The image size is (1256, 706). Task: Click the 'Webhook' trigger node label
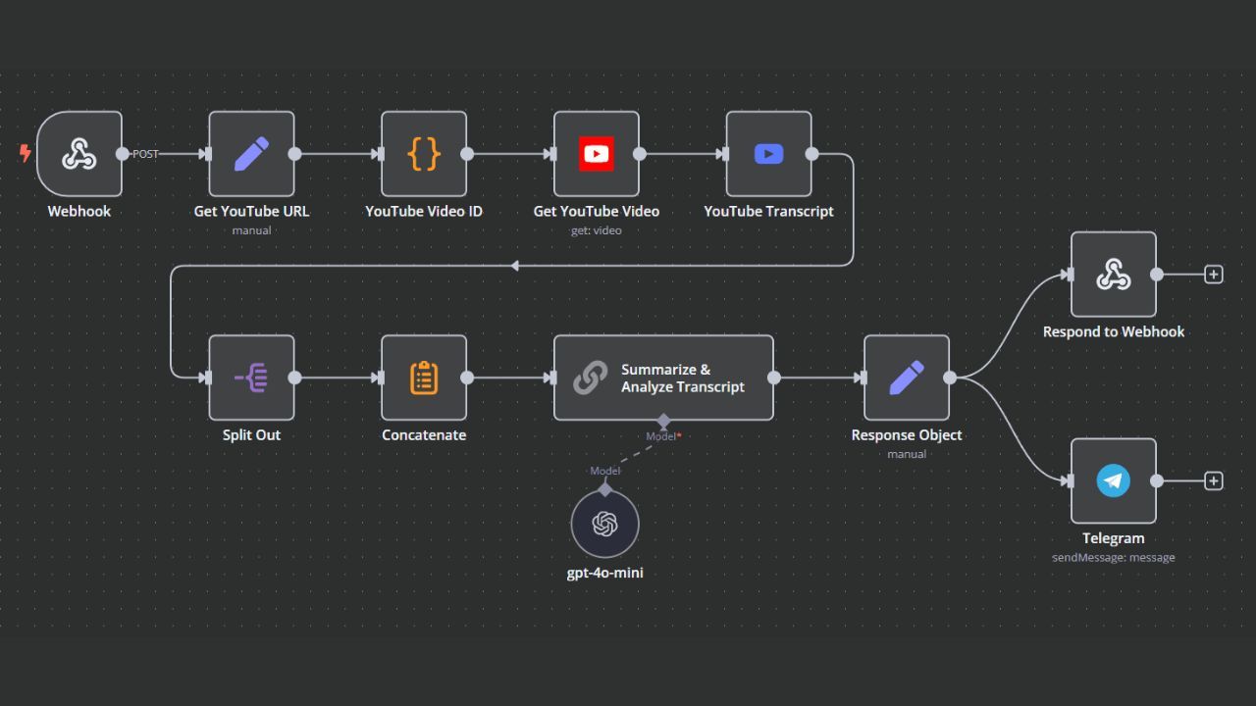(x=79, y=211)
